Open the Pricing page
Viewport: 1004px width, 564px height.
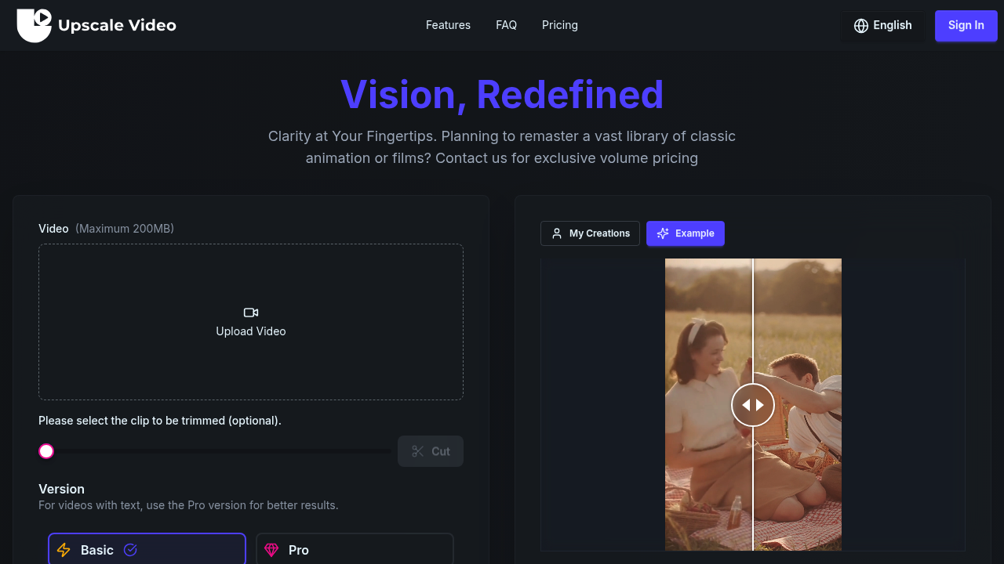pyautogui.click(x=559, y=25)
